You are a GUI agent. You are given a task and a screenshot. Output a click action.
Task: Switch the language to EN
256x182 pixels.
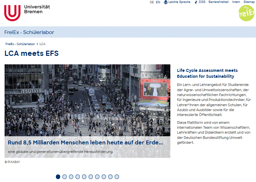(158, 2)
